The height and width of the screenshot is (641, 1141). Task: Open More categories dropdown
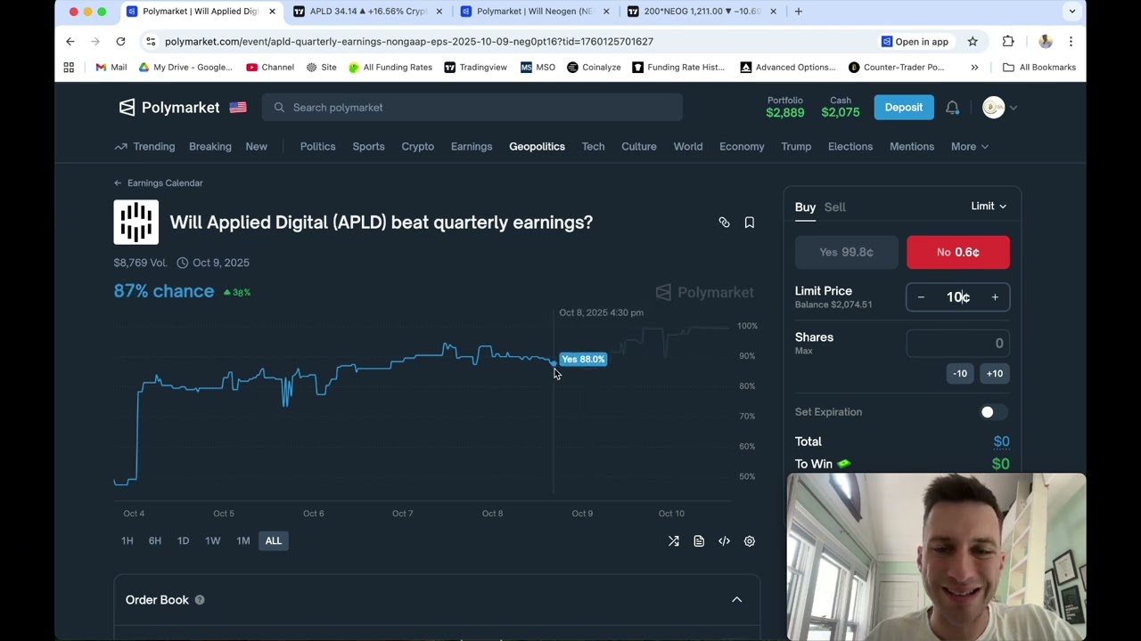969,146
